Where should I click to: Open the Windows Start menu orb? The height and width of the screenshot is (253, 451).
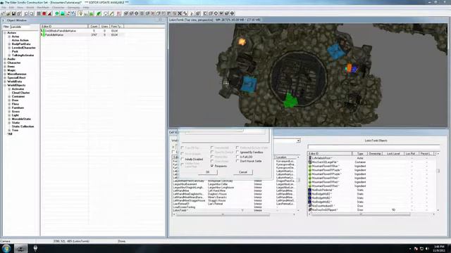click(x=6, y=248)
